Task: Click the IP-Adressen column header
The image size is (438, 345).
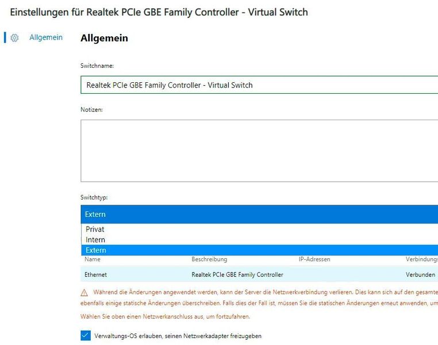Action: tap(314, 259)
